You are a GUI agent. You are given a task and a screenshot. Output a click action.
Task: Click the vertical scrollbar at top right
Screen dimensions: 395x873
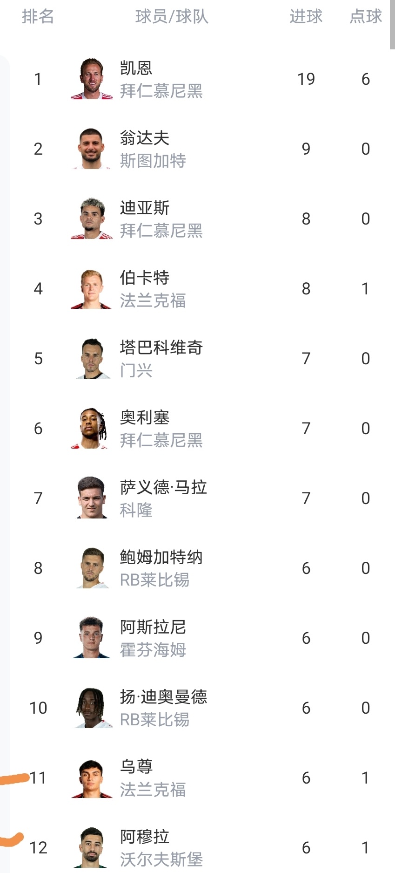click(392, 23)
